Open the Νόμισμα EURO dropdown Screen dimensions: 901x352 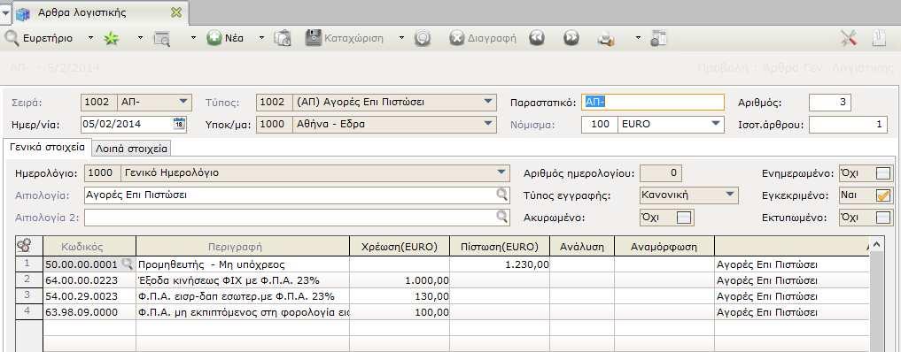point(716,123)
